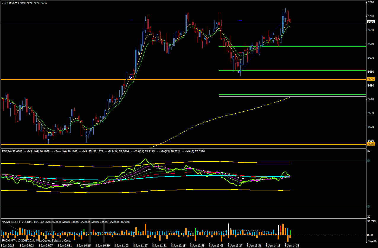Select the trade arrow near the 9660 low
The width and height of the screenshot is (378, 248).
[240, 72]
